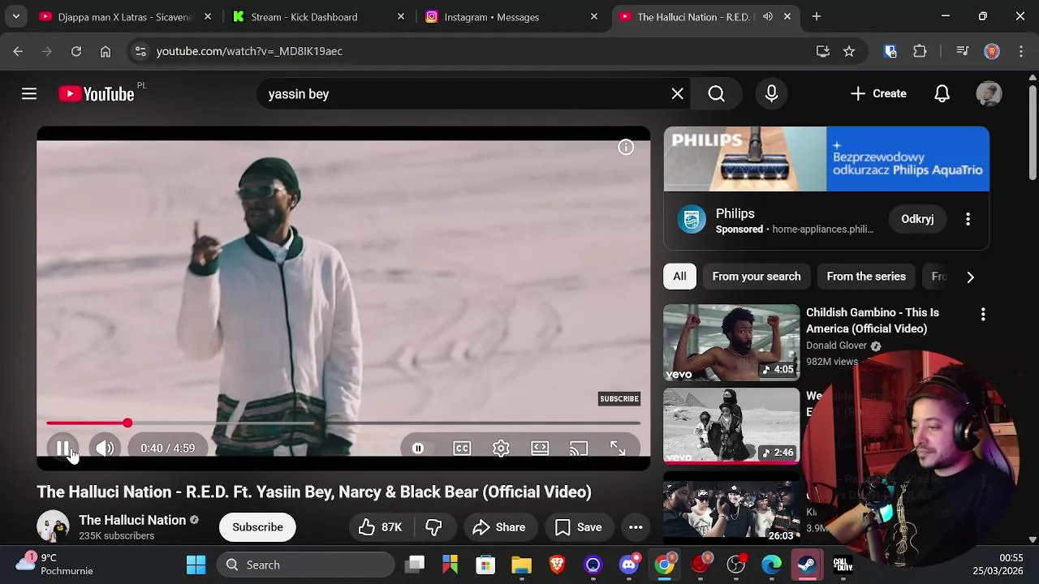
Task: Mute the video with the speaker icon
Action: point(105,448)
